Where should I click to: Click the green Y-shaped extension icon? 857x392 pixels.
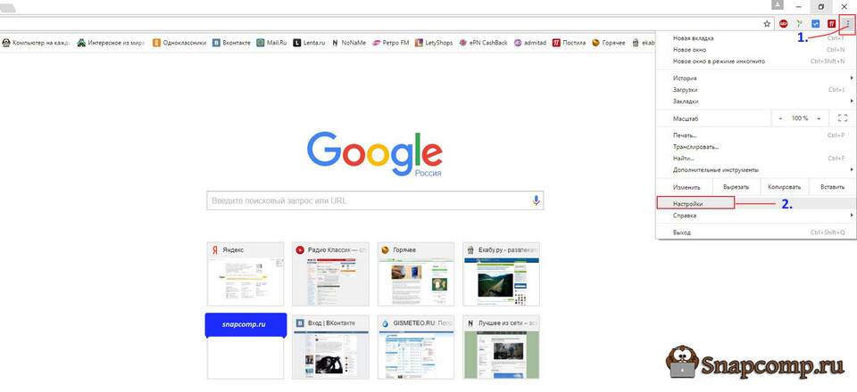click(x=800, y=23)
